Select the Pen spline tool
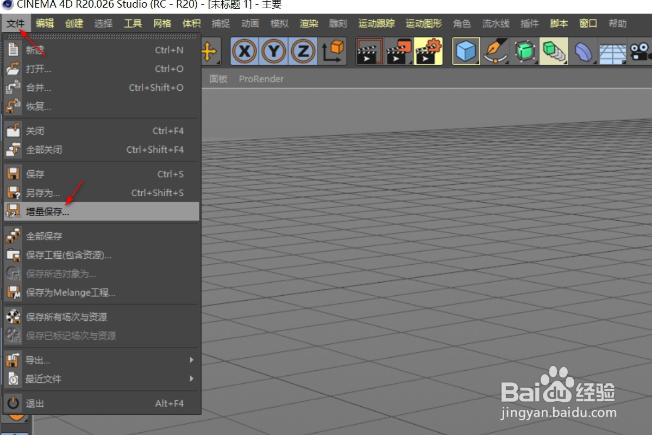652x435 pixels. [495, 52]
